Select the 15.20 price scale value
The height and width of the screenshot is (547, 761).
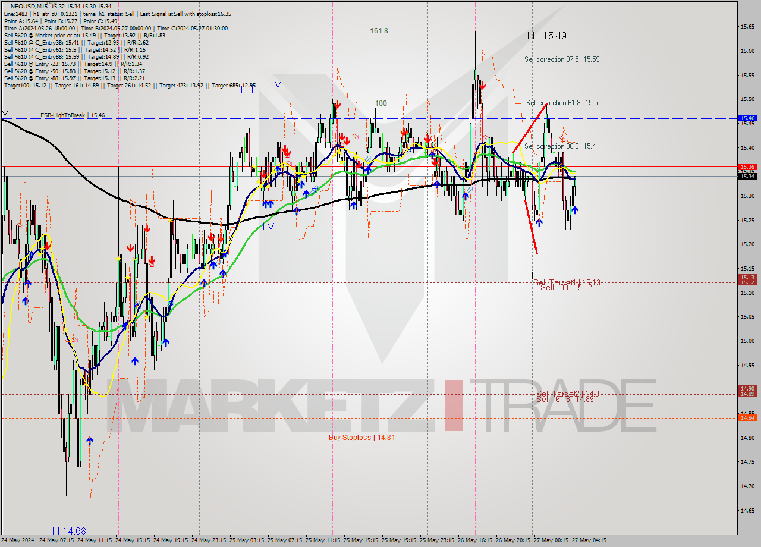pyautogui.click(x=747, y=244)
